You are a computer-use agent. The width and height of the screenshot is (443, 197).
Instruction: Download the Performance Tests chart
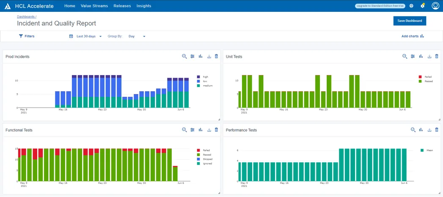pos(429,130)
